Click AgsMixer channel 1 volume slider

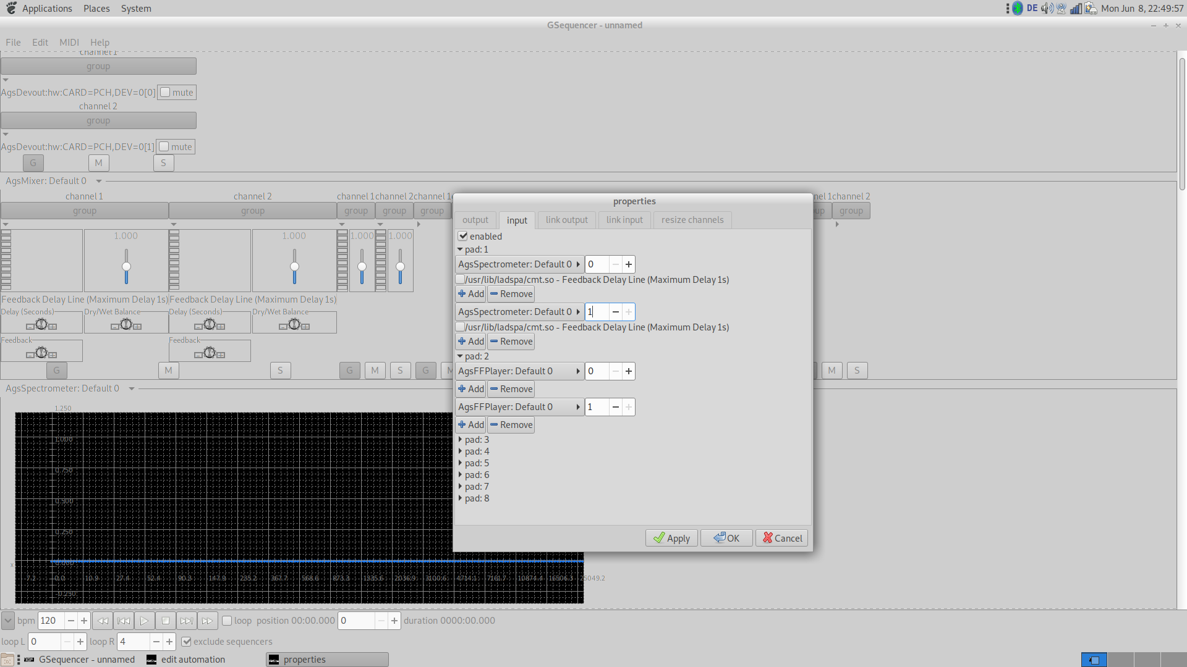tap(126, 266)
